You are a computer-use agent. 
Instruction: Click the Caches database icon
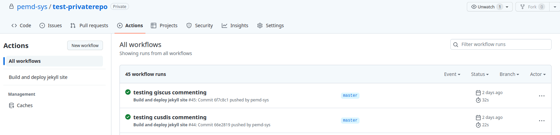(11, 105)
